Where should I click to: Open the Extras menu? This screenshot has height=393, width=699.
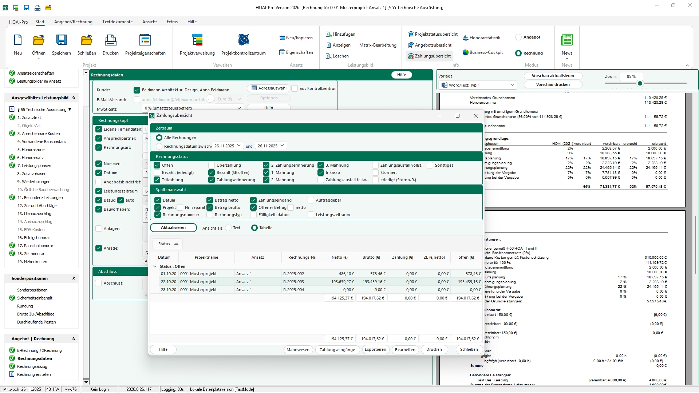(x=172, y=22)
